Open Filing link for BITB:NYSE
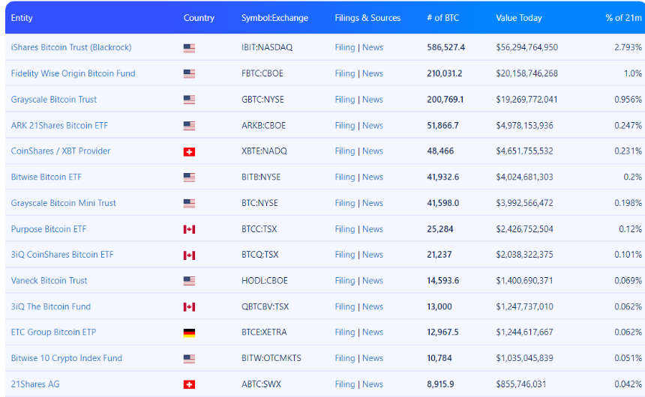This screenshot has width=645, height=397. click(x=345, y=177)
